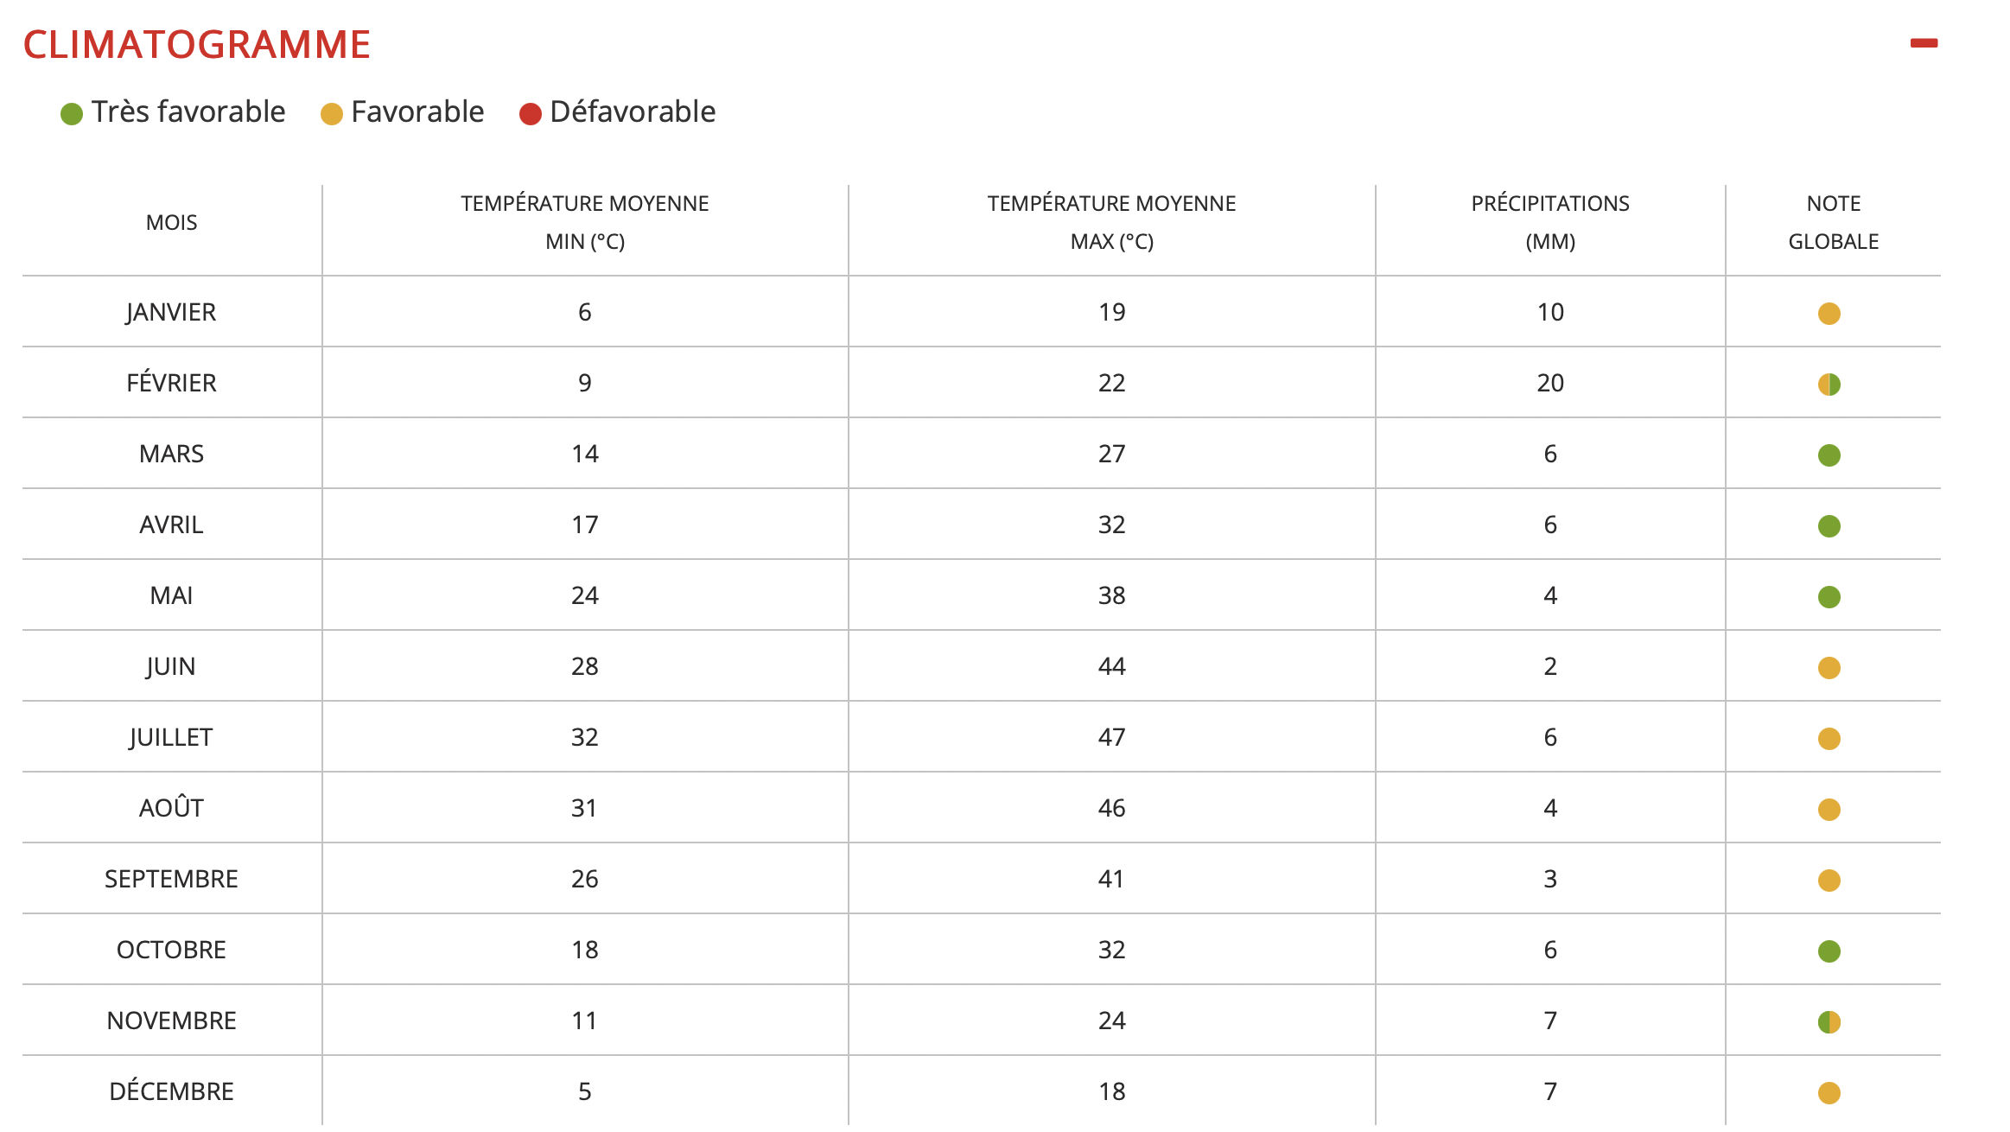Select the AVRIL row label
Viewport: 2010px width, 1132px height.
pyautogui.click(x=171, y=525)
